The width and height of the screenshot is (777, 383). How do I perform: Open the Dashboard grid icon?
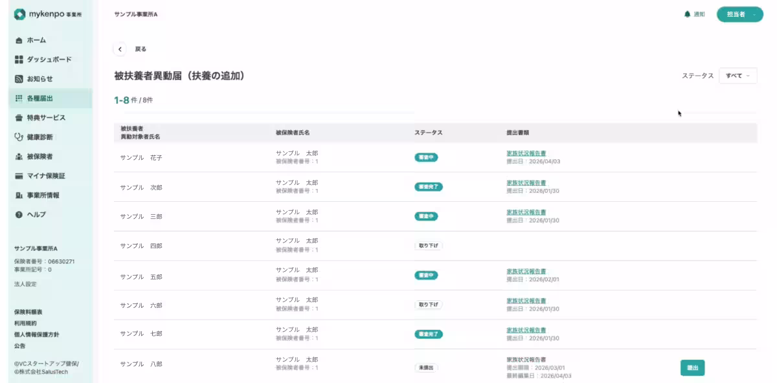click(x=19, y=60)
